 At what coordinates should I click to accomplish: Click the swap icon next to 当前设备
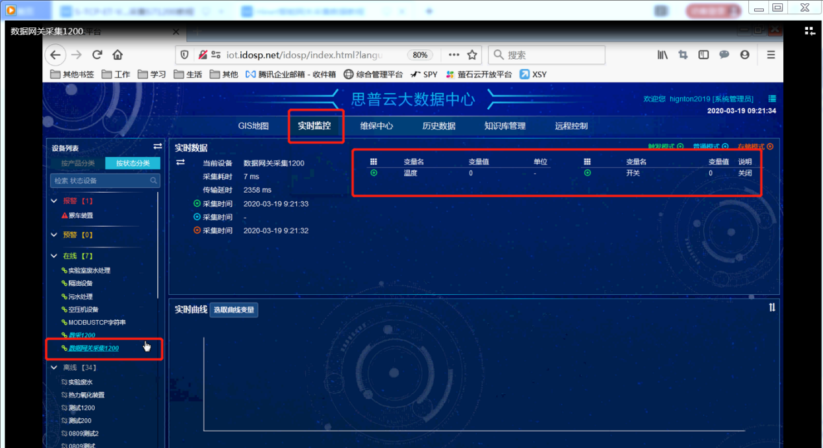181,162
